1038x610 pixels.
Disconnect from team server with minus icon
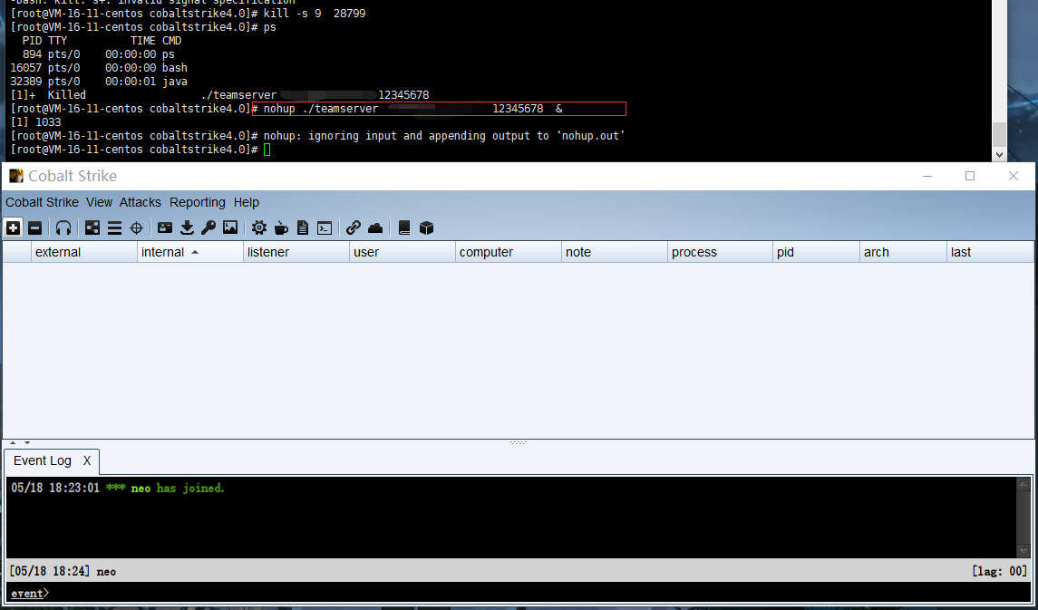35,228
